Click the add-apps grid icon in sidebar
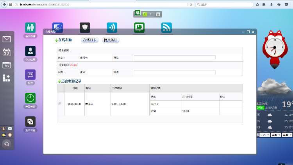Screen dimensions: 293x165 pos(7,78)
